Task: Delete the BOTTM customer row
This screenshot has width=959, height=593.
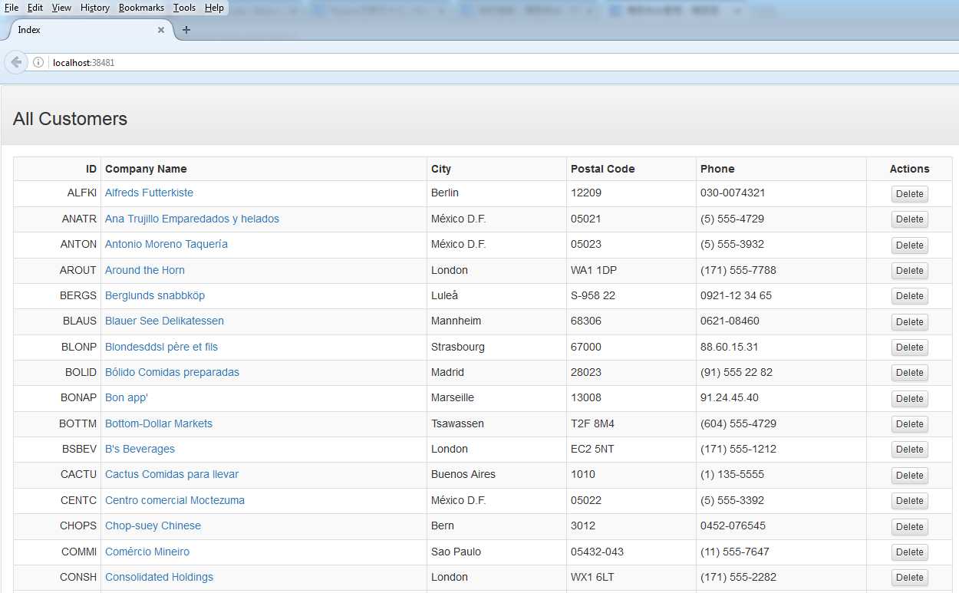Action: (909, 424)
